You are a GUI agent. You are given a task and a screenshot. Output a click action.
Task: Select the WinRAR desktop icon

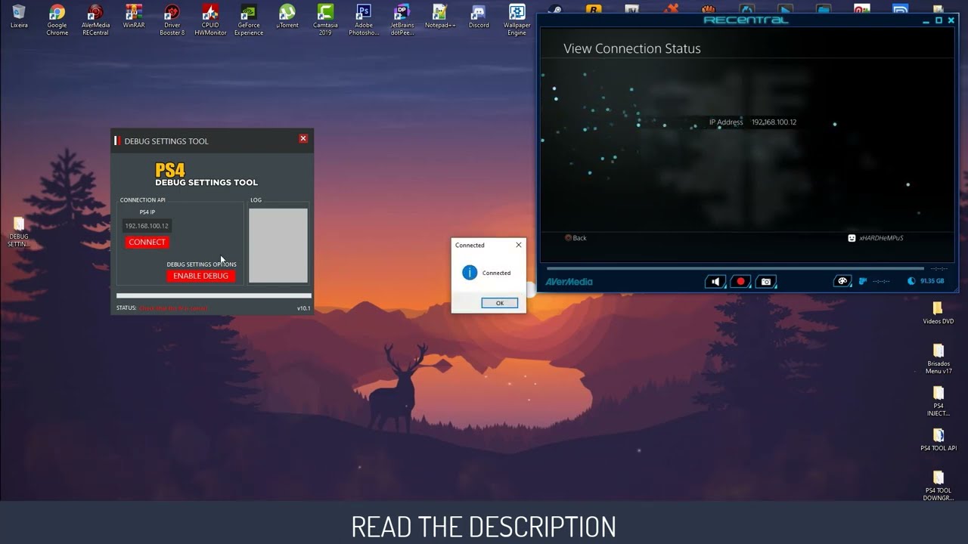[x=134, y=17]
